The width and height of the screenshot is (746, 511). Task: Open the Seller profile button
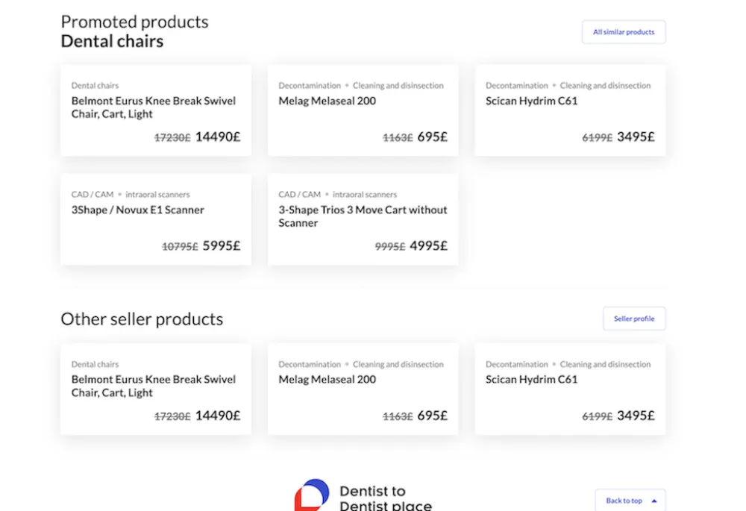pos(633,319)
